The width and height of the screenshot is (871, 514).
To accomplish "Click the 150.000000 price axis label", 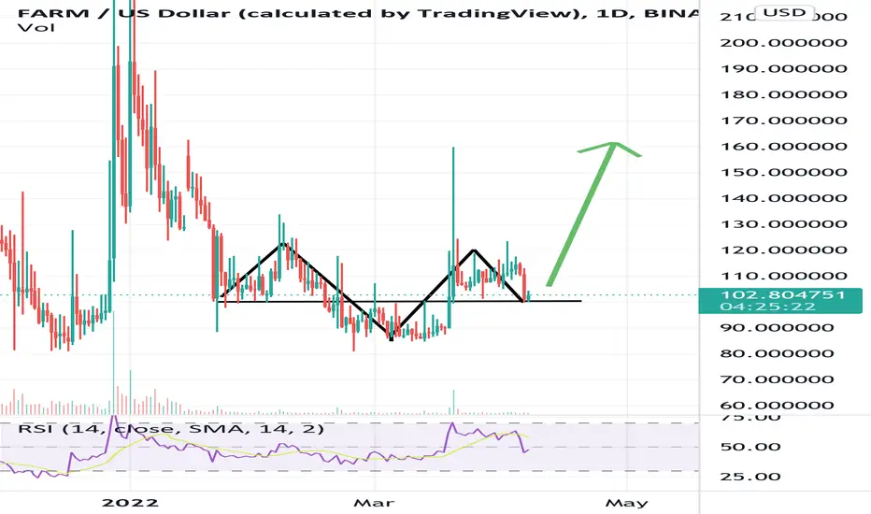I will (x=784, y=172).
